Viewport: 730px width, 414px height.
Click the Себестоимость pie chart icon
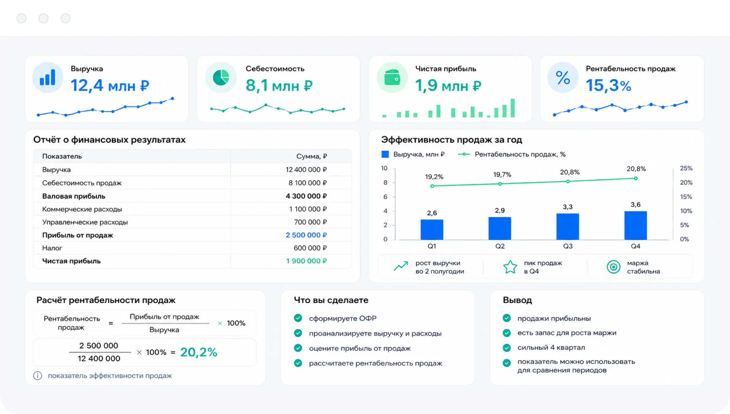(221, 77)
